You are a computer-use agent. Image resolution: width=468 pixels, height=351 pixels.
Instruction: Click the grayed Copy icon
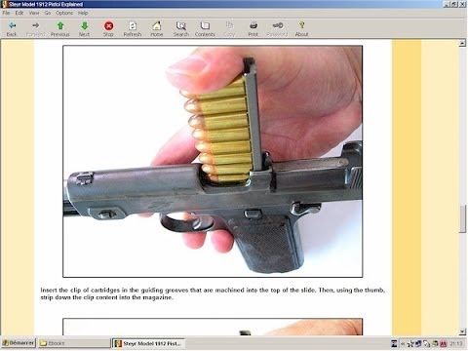tap(229, 29)
